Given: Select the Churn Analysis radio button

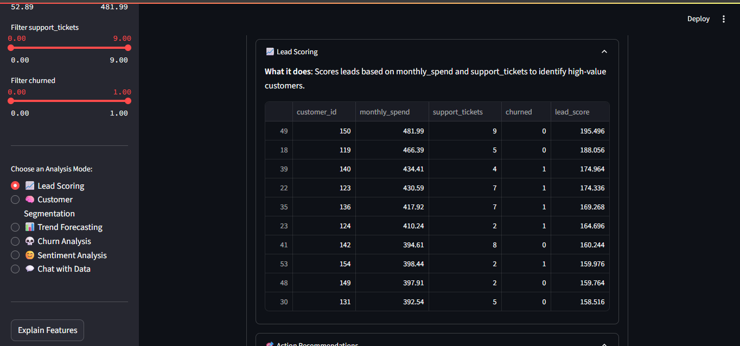Looking at the screenshot, I should tap(15, 241).
